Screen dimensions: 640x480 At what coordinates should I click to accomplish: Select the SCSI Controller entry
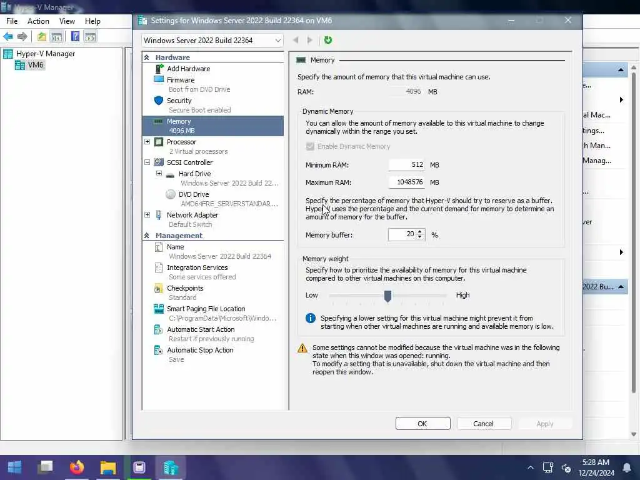coord(189,162)
